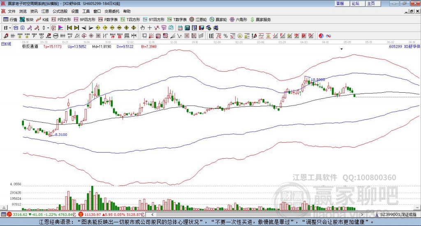
Task: Open the 行情 quotes view
Action: point(10,20)
